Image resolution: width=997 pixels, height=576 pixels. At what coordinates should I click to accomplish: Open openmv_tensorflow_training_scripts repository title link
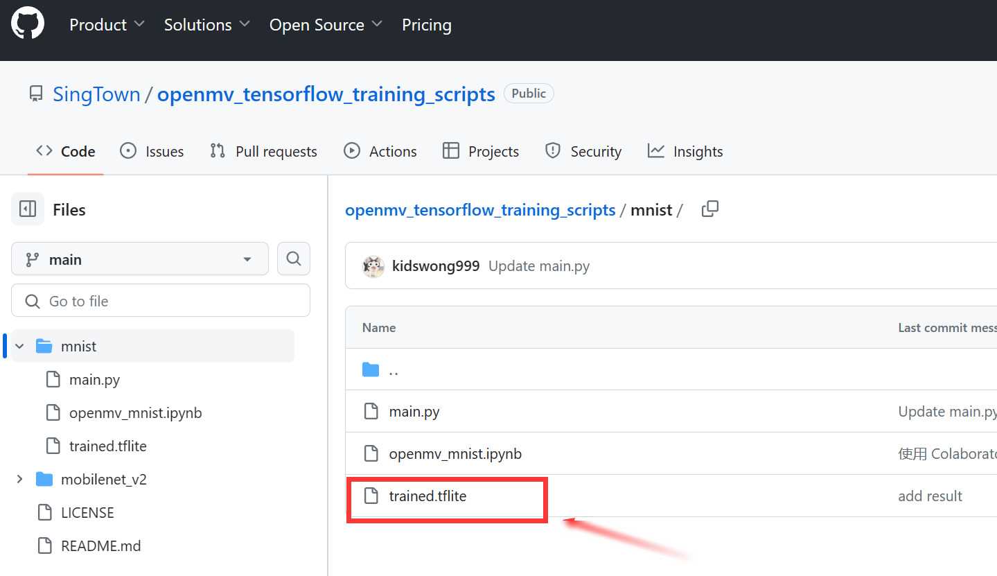(x=326, y=94)
